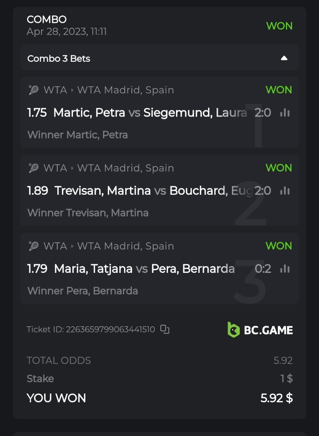Tap the COMBO bet title
Screen dimensions: 319x436
coord(46,19)
